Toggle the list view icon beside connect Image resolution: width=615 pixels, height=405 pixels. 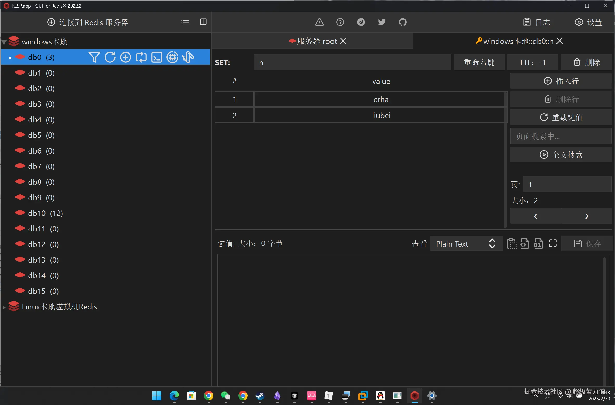pyautogui.click(x=185, y=22)
